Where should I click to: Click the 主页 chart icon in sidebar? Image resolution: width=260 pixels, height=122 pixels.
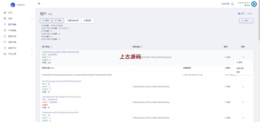[x=5, y=13]
